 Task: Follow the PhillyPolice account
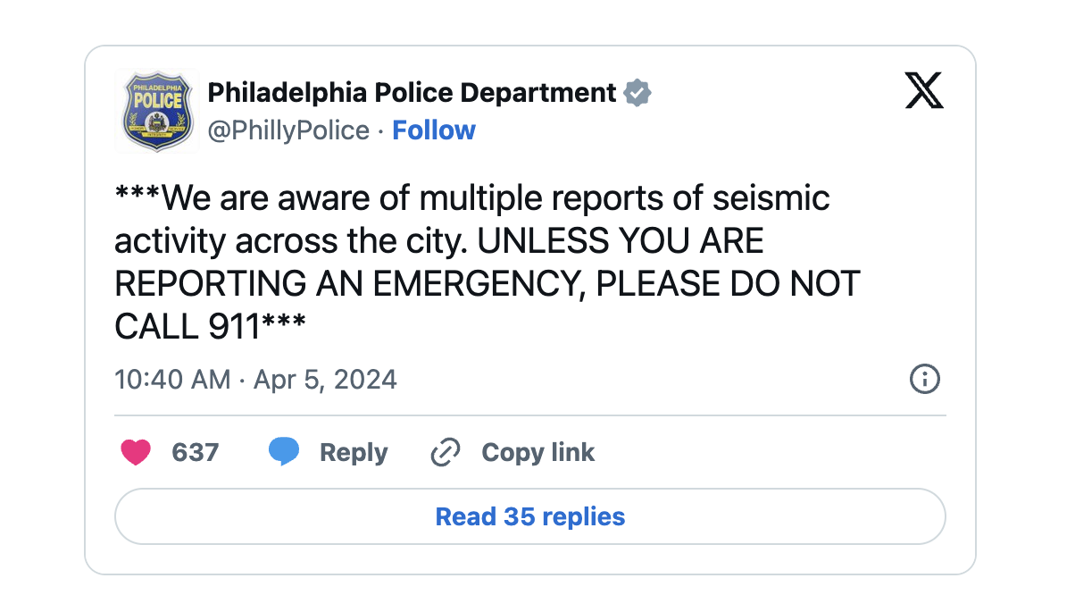tap(434, 130)
